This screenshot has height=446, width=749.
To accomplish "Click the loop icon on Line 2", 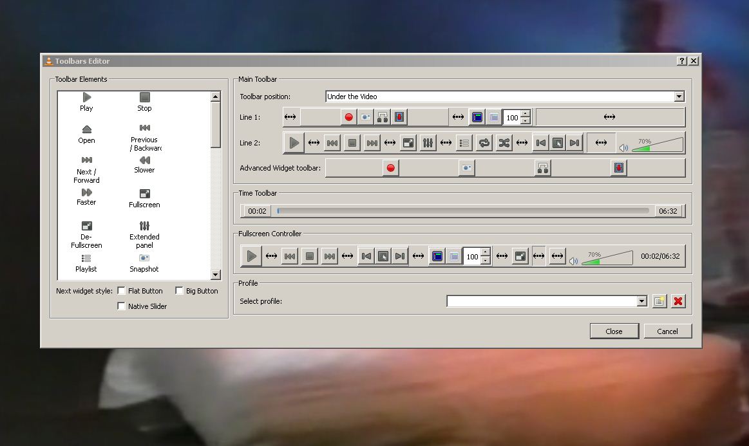I will (483, 142).
